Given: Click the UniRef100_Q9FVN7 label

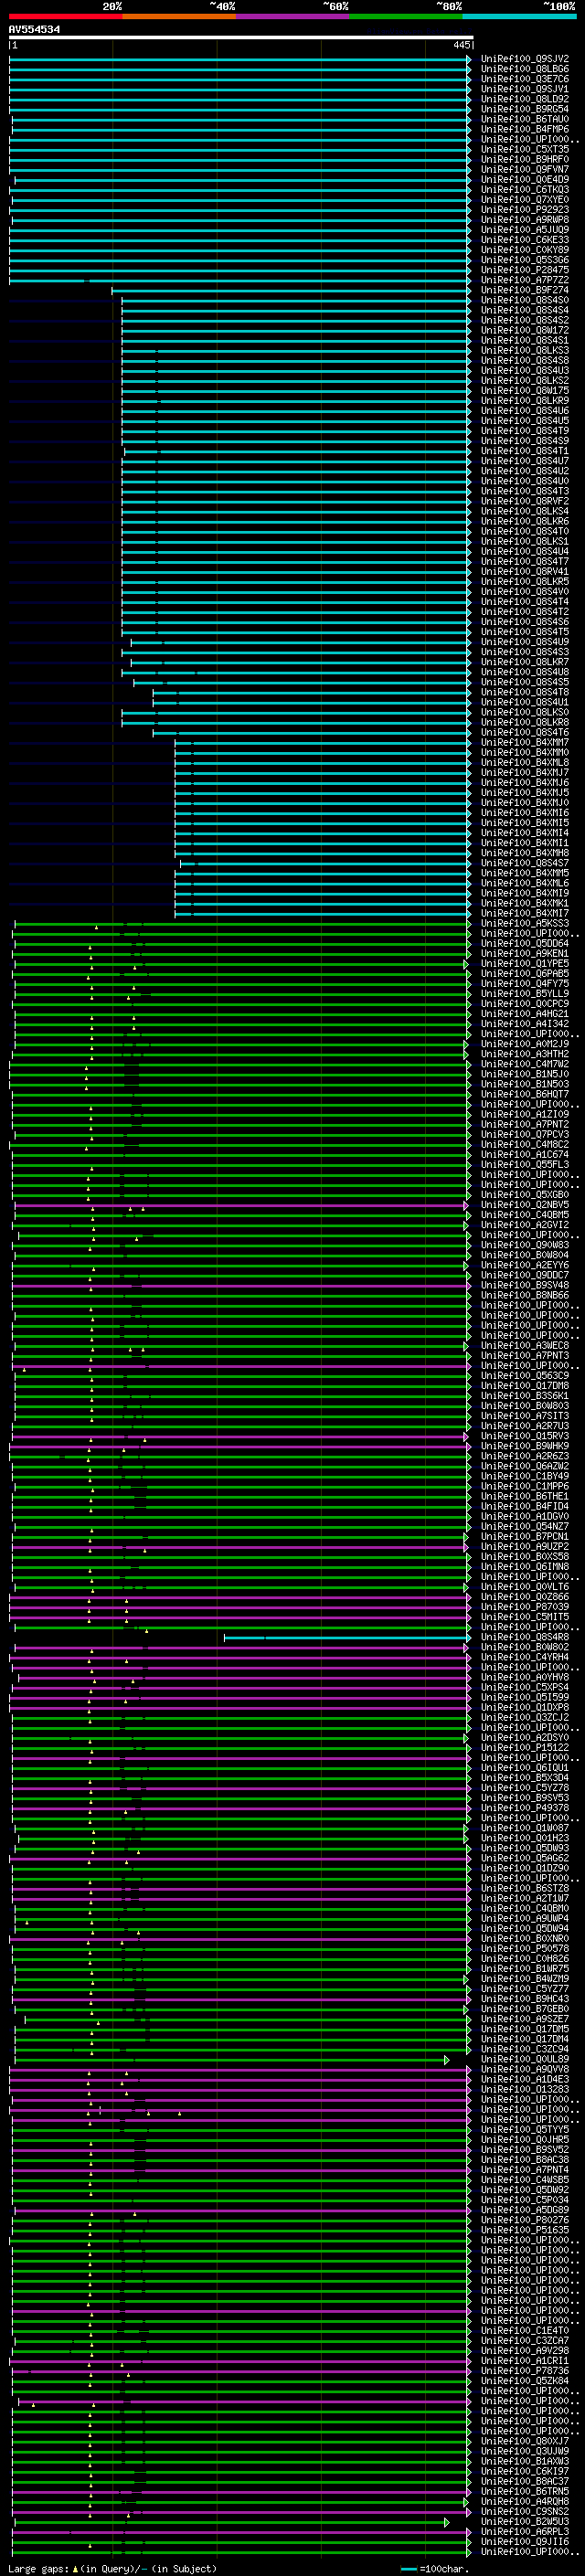Looking at the screenshot, I should [x=525, y=169].
